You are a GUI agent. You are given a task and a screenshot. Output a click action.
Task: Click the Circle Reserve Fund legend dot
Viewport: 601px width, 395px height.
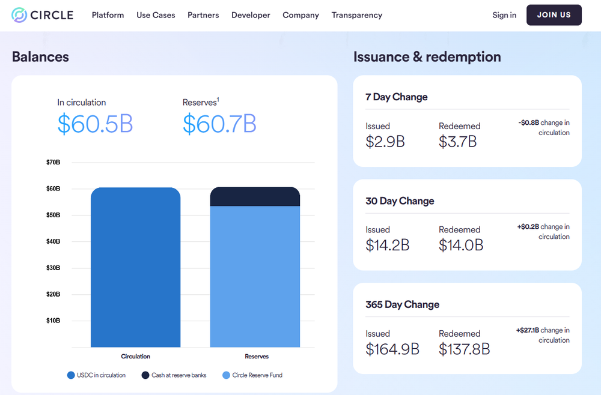(x=226, y=375)
